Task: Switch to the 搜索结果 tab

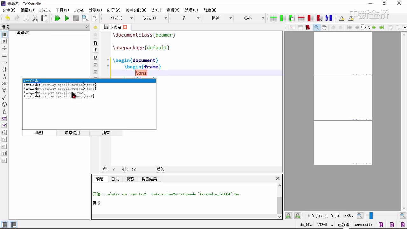Action: pos(149,179)
